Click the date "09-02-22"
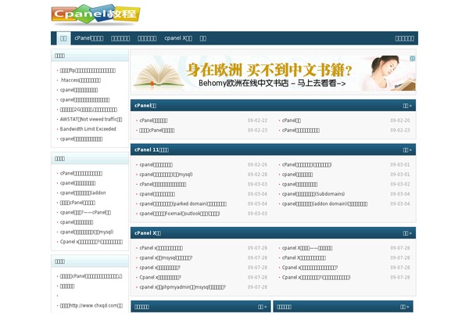The width and height of the screenshot is (469, 313). (257, 121)
